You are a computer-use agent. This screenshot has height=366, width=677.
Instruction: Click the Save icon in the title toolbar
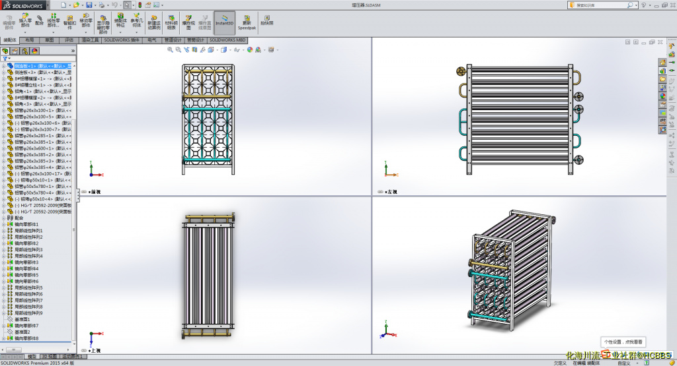[89, 5]
